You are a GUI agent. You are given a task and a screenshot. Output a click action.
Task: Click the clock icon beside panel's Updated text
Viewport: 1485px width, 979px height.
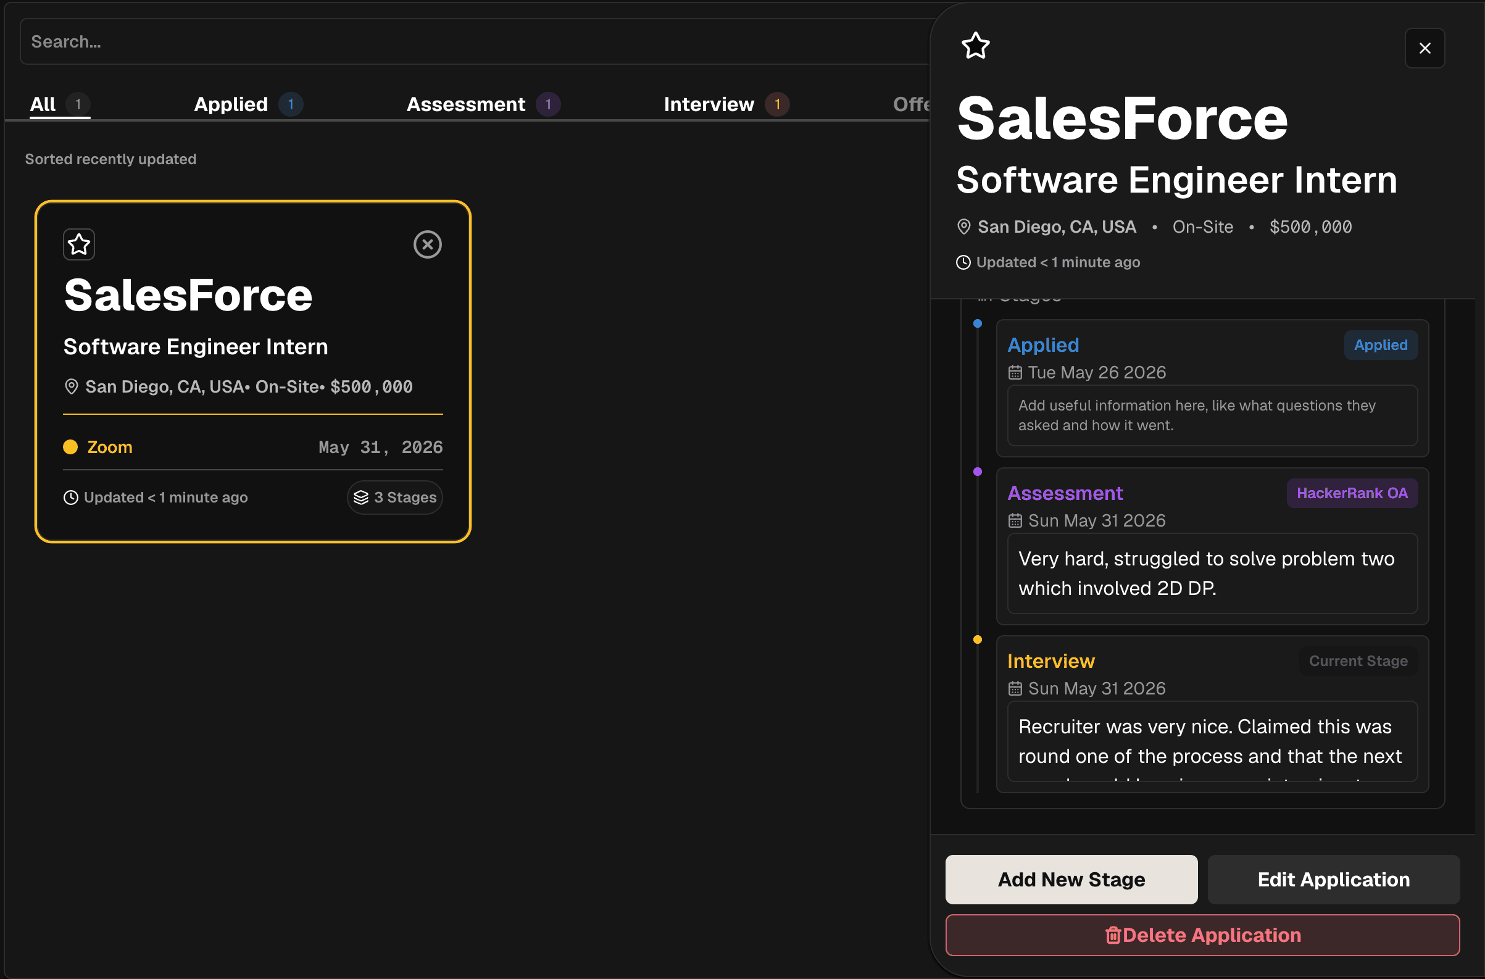coord(964,262)
